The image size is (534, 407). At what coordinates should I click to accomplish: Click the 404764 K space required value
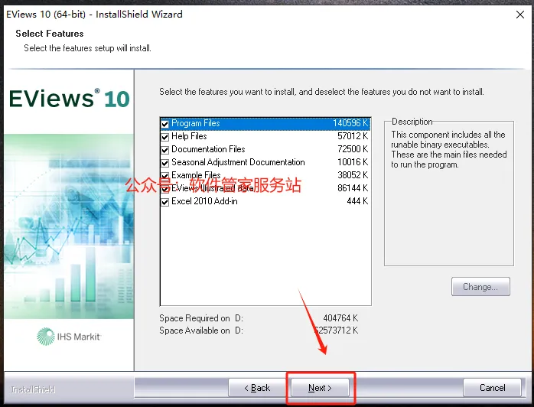pos(340,318)
